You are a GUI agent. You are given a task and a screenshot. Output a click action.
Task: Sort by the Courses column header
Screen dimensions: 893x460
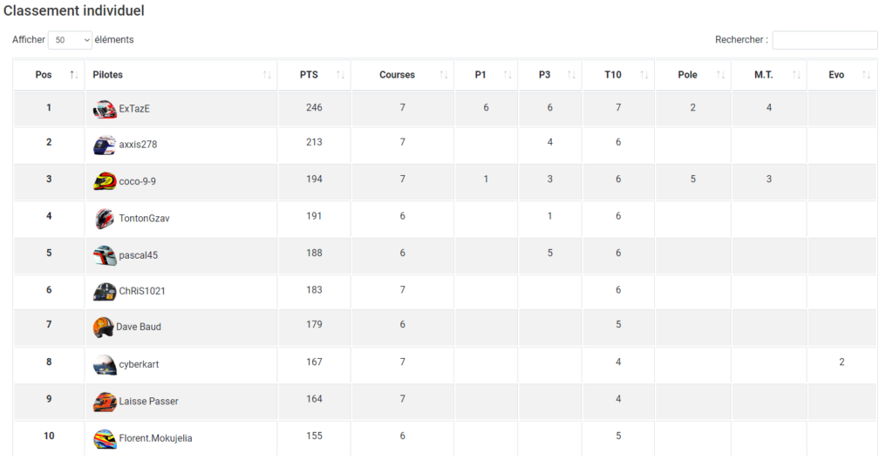click(398, 75)
